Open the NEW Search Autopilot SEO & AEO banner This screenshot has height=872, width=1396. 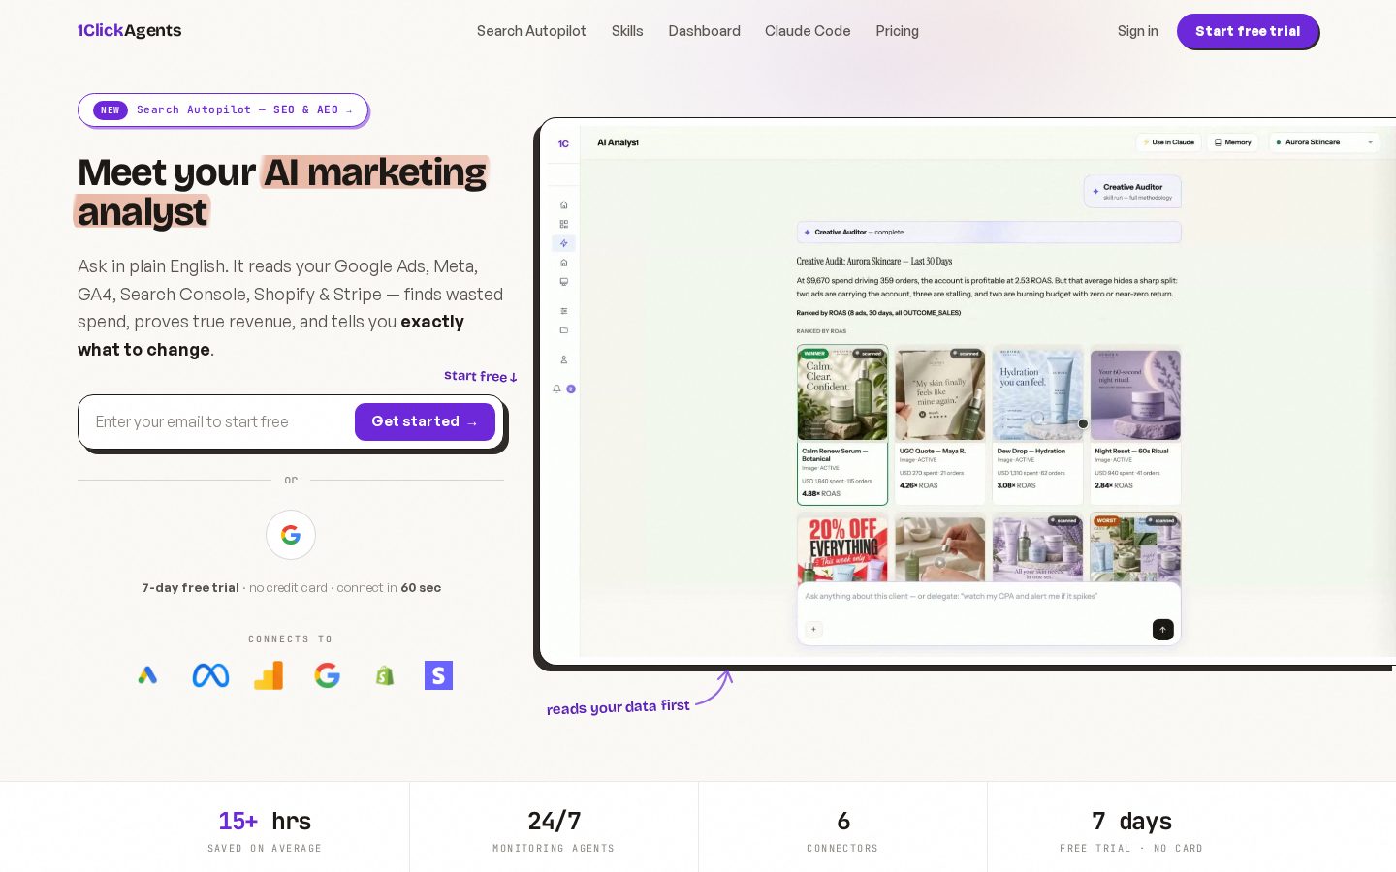(223, 110)
